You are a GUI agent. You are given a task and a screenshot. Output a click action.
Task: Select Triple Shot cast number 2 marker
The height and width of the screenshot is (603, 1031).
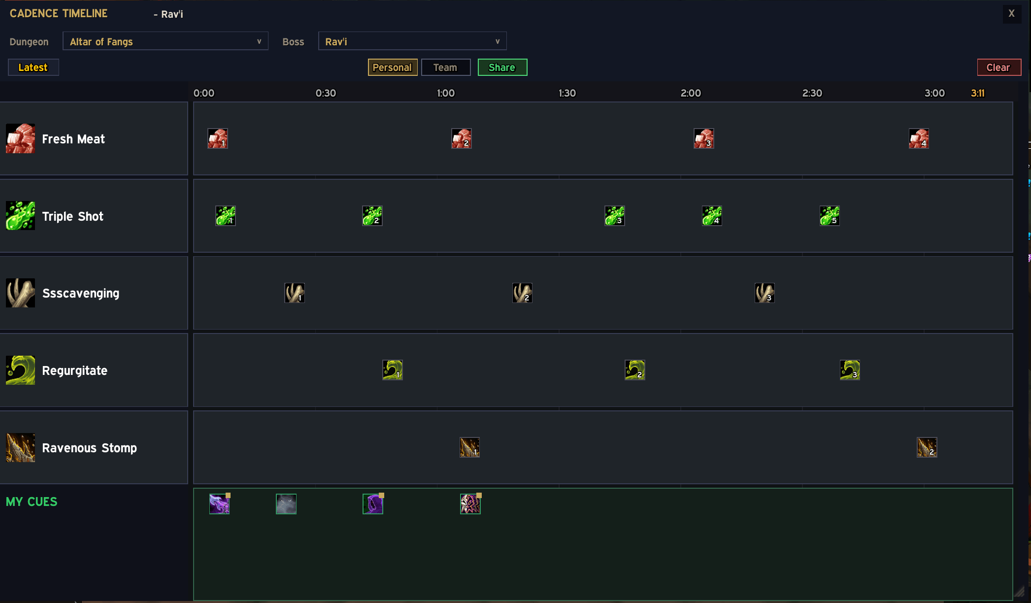click(x=372, y=216)
